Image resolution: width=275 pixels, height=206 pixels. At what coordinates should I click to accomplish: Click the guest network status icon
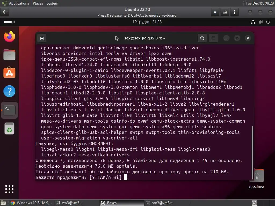pos(253,22)
